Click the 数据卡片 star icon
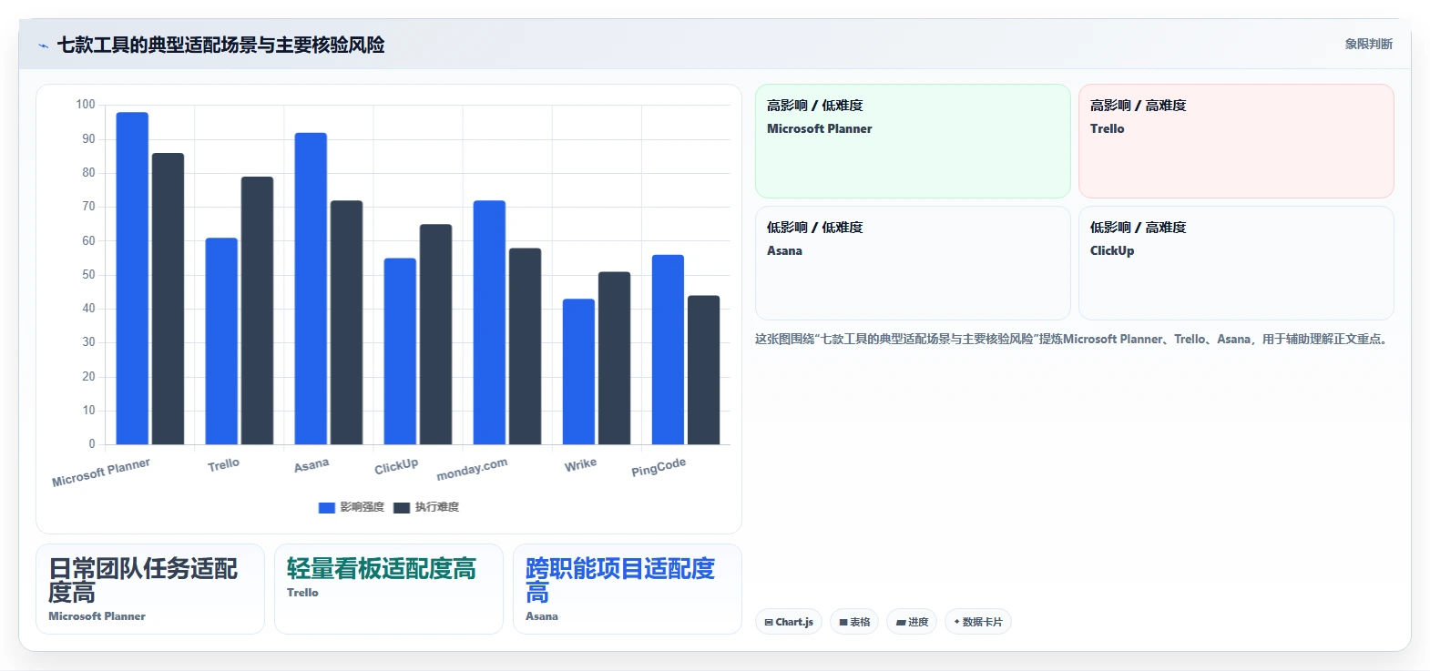Image resolution: width=1430 pixels, height=671 pixels. click(x=956, y=622)
